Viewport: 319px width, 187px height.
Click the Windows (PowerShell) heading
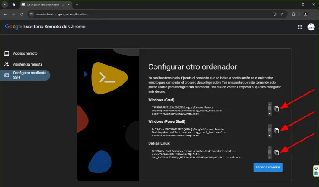(x=167, y=121)
